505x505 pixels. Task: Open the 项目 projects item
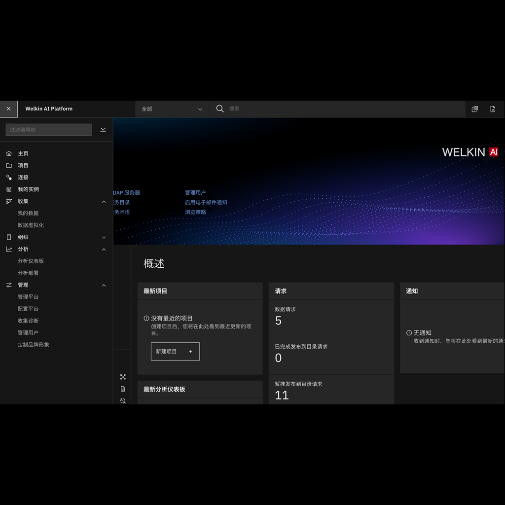[23, 165]
